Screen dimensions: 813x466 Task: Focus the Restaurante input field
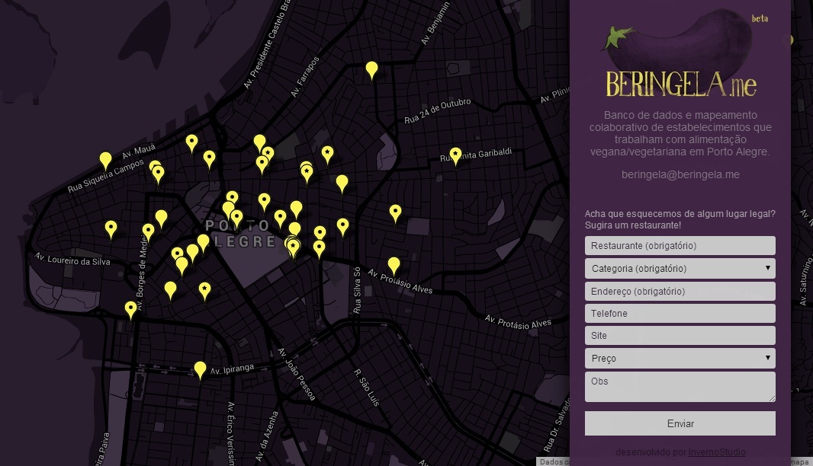click(x=680, y=245)
